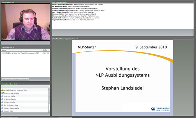The height and width of the screenshot is (118, 196).
Task: Click the participant icon beside Evi Anderson-Krug
Action: pos(2,105)
